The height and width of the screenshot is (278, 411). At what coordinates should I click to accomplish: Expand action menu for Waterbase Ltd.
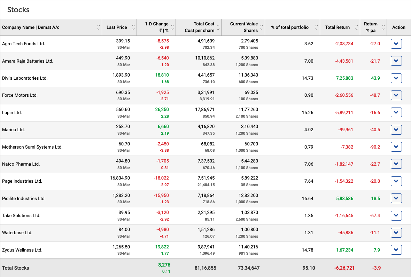pos(396,233)
